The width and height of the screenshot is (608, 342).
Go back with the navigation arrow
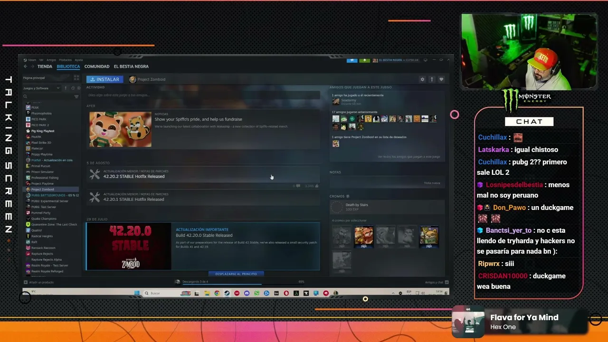(x=26, y=66)
